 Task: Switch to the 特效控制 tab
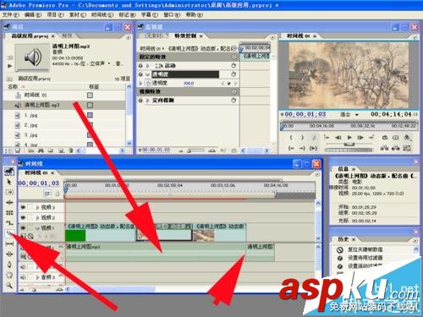coord(185,36)
